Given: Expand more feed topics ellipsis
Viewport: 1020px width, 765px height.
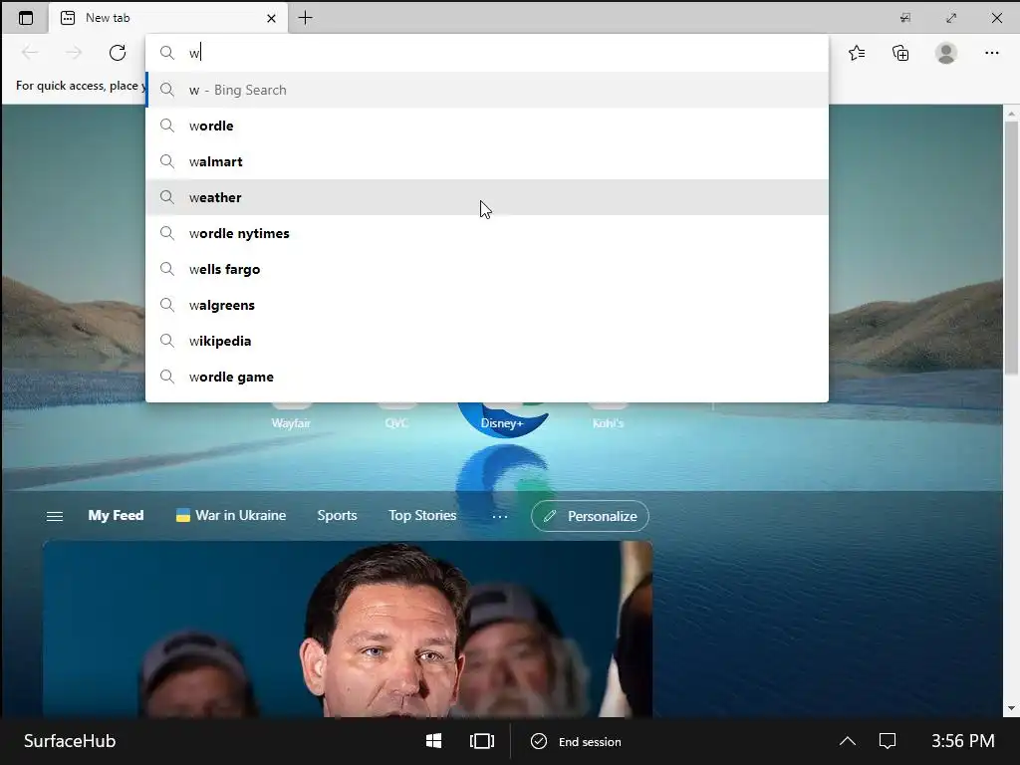Looking at the screenshot, I should [500, 516].
